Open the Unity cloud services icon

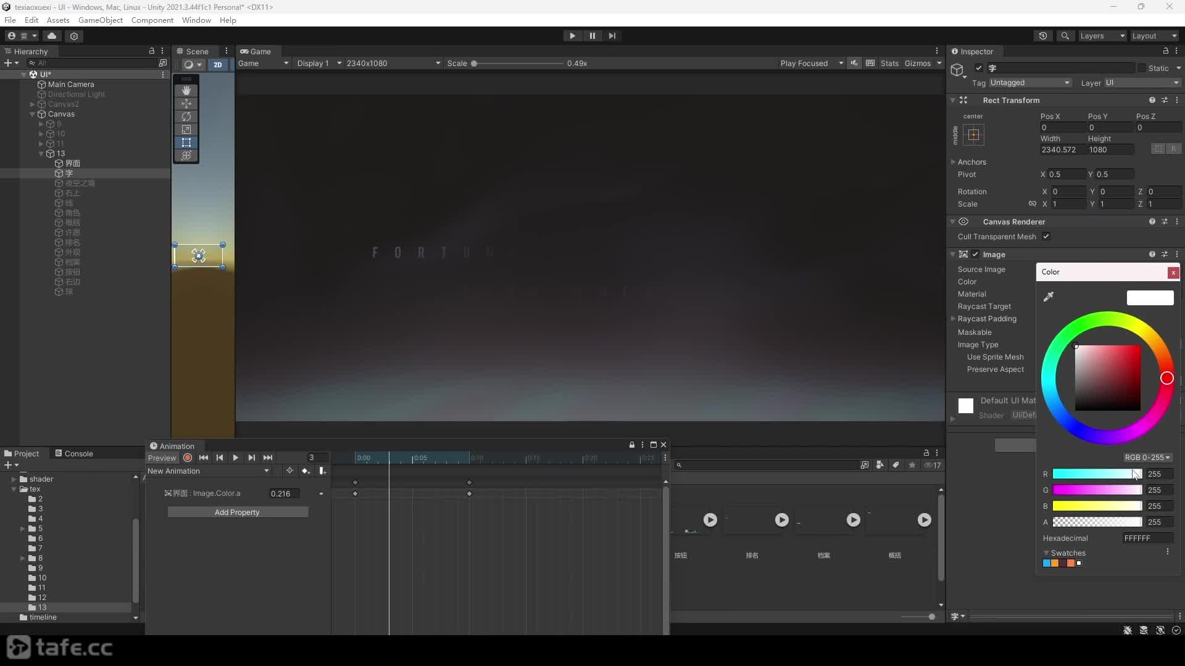[52, 36]
